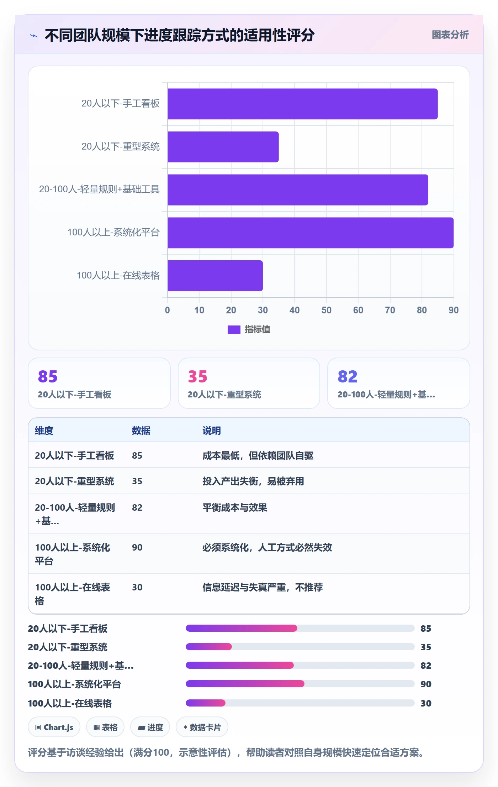The image size is (498, 787).
Task: Click the table cell 必须系统化，人工方式必然失效
Action: [267, 547]
